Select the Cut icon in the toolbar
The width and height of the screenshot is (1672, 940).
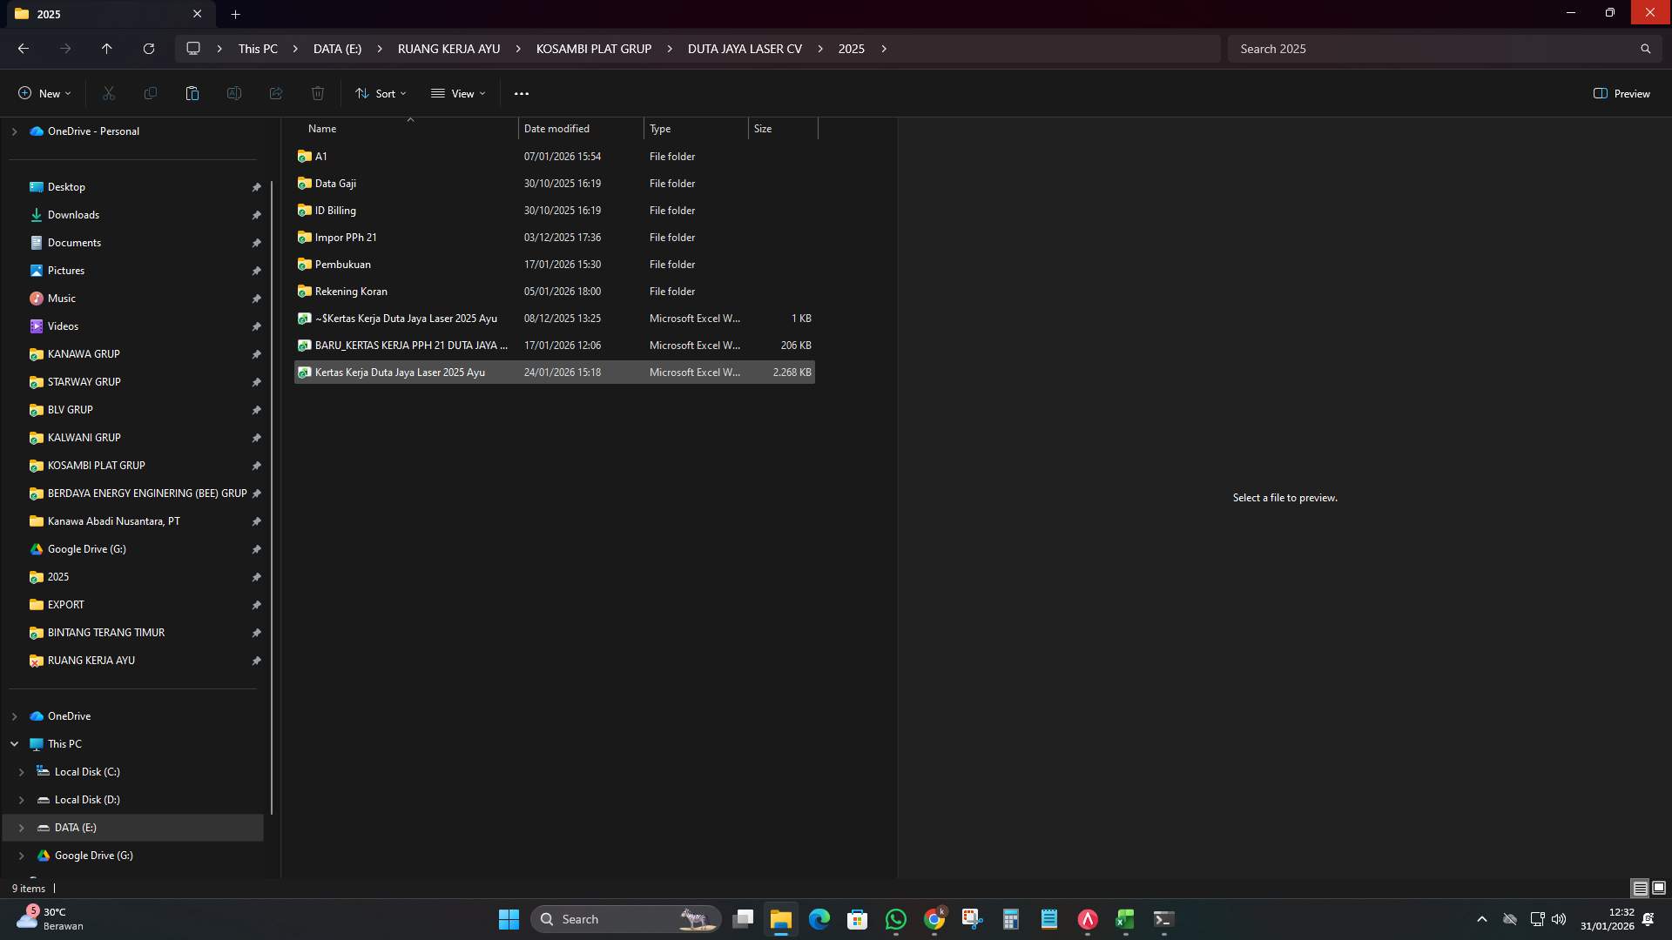108,93
